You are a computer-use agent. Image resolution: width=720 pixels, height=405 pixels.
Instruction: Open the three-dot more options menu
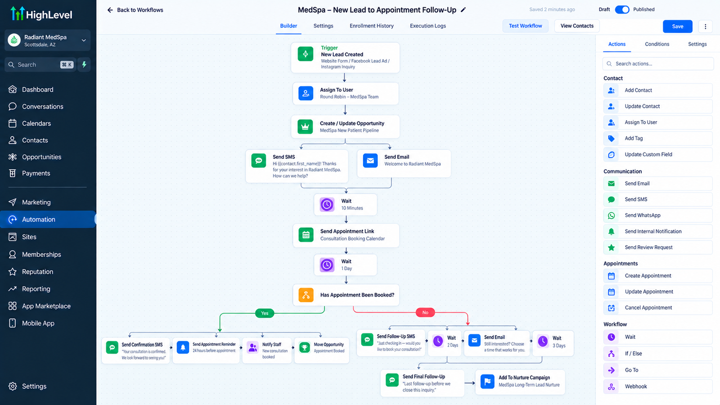click(705, 27)
